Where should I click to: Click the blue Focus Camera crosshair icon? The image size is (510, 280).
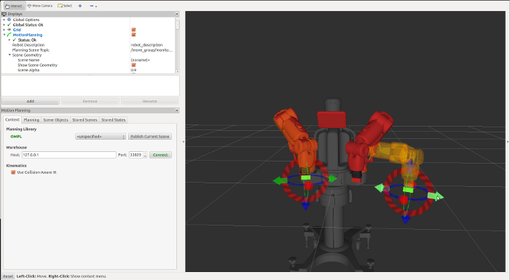(80, 6)
